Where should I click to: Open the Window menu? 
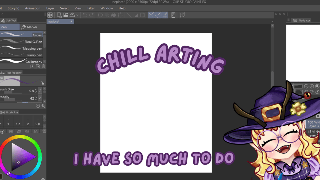click(106, 8)
